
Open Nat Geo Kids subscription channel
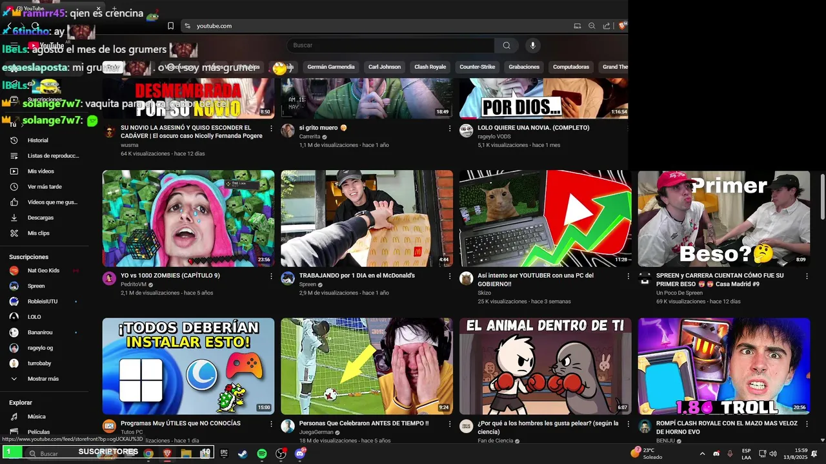pos(44,271)
